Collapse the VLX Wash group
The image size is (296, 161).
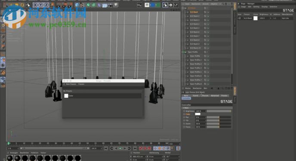point(183,8)
